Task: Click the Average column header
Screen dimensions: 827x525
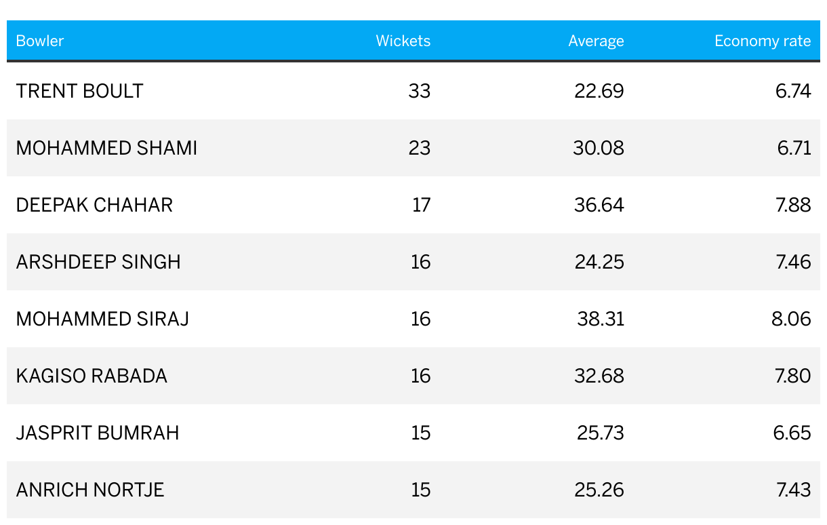Action: (596, 41)
